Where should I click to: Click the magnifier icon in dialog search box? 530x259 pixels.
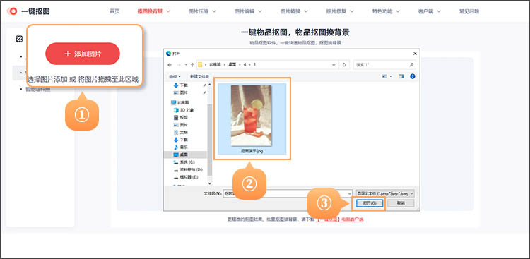pyautogui.click(x=411, y=64)
